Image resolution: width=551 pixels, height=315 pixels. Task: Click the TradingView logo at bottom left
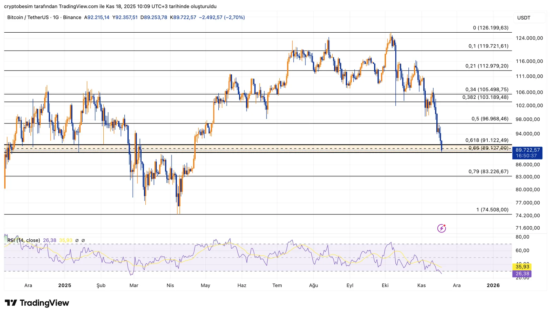point(37,303)
